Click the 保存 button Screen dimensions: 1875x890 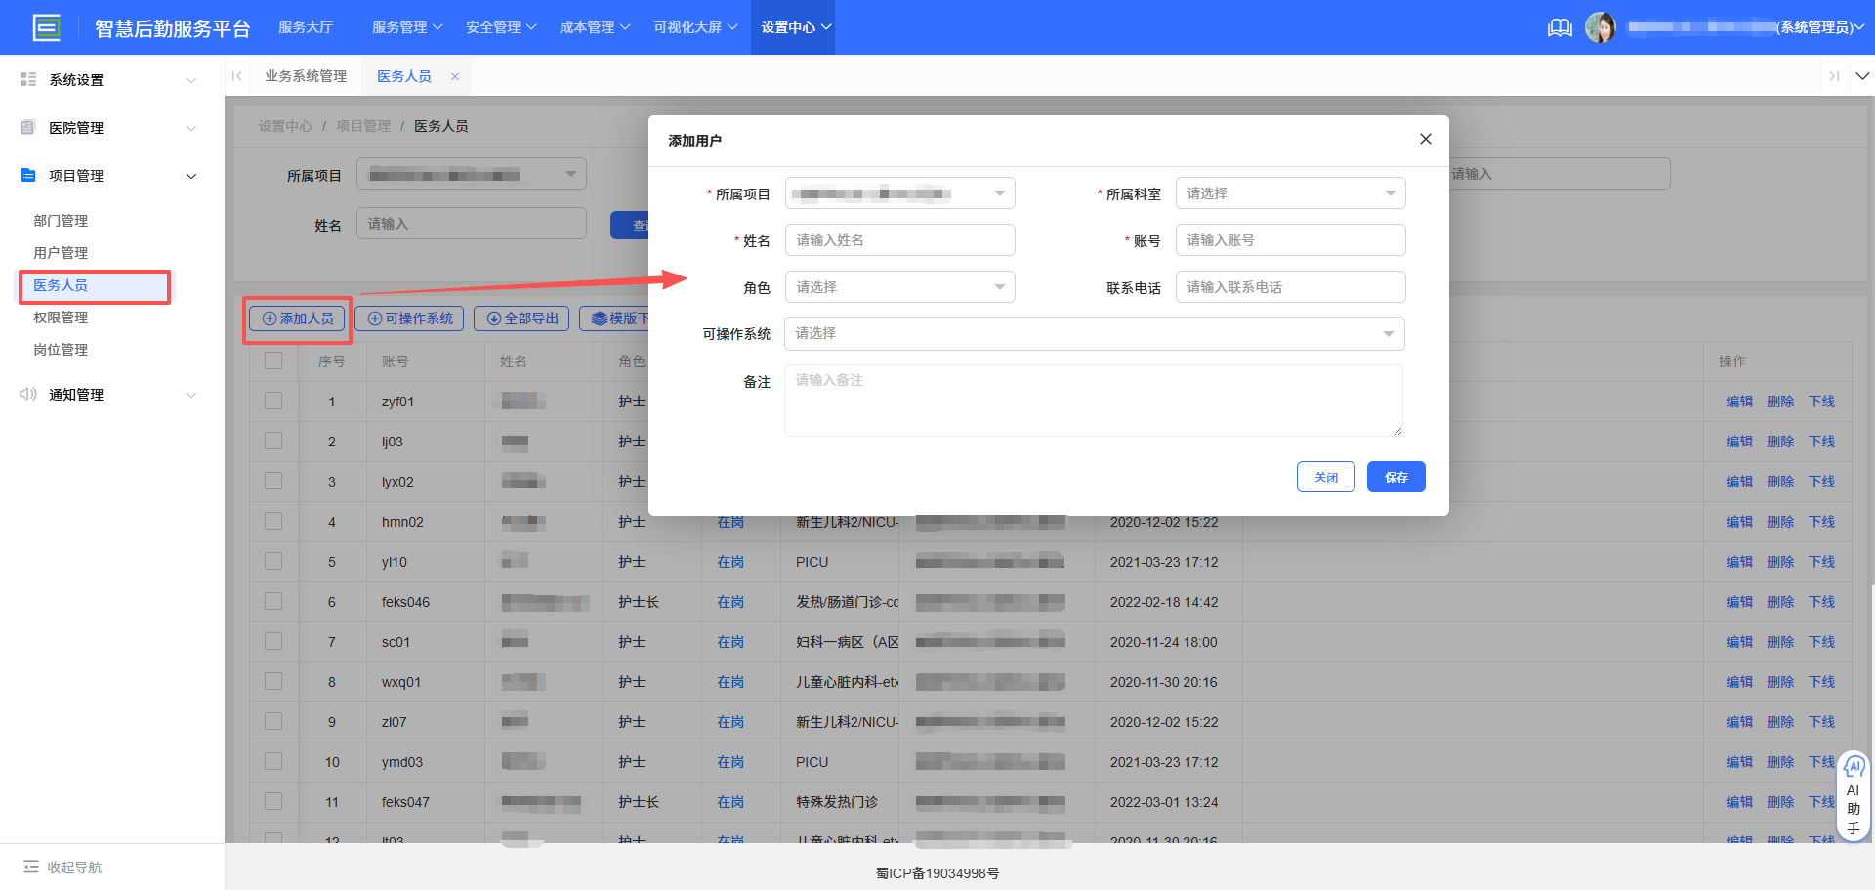[1396, 477]
